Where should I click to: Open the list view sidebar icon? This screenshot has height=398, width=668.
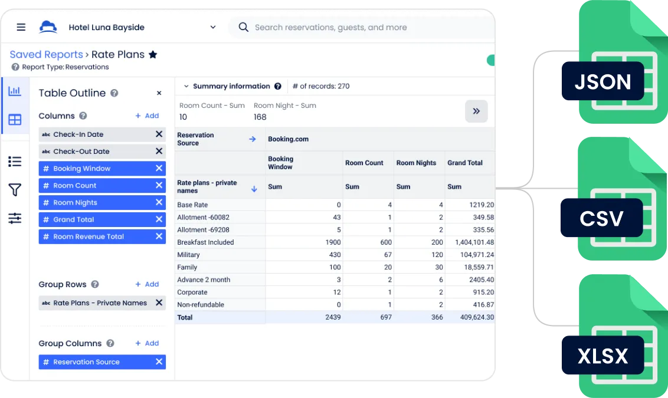(15, 162)
